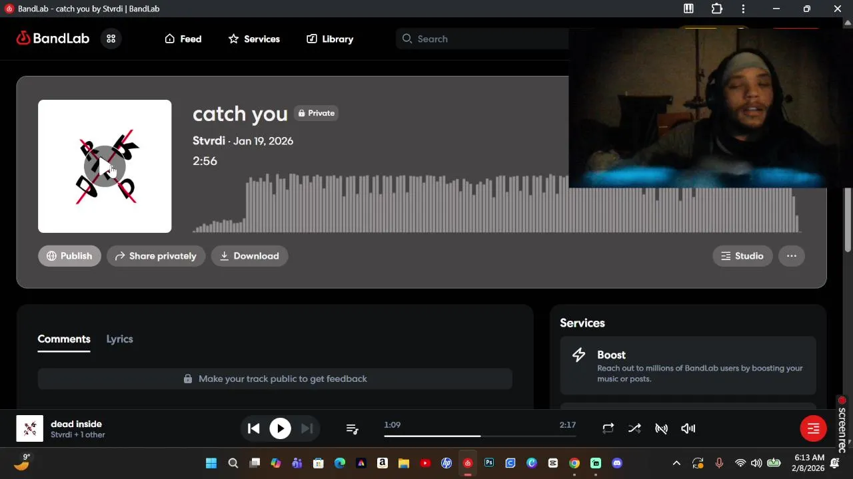Click dead inside title in player
The image size is (853, 479).
tap(76, 424)
